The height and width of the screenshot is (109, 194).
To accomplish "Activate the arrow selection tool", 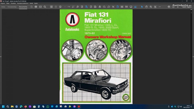I will (x=142, y=7).
